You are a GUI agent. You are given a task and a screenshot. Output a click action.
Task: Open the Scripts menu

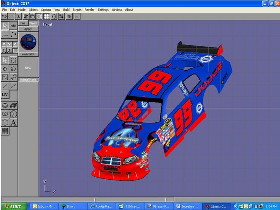[x=77, y=10]
